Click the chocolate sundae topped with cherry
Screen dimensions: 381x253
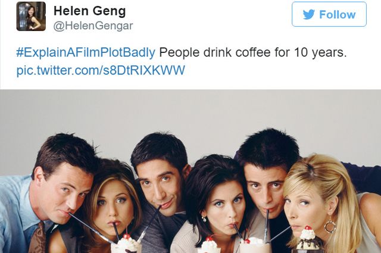[308, 239]
